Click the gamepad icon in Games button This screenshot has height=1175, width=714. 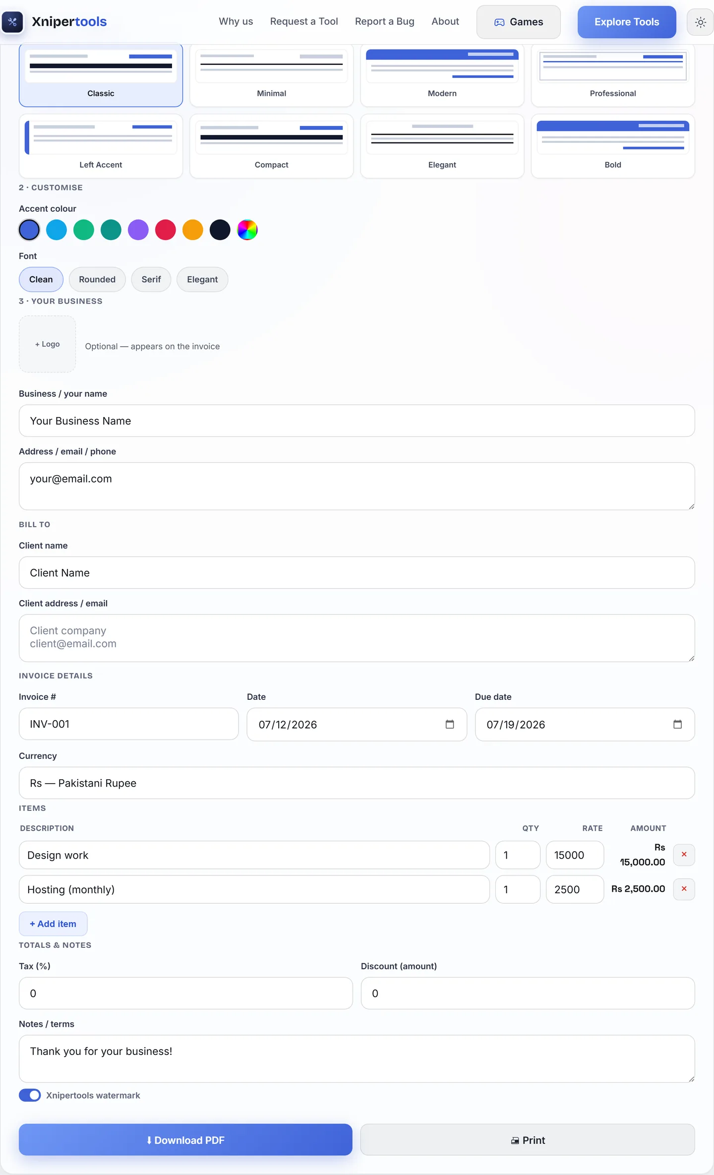coord(499,22)
